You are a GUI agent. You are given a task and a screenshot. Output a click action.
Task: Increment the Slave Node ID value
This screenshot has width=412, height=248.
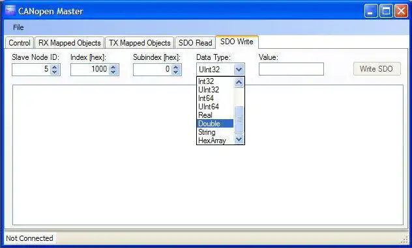[54, 67]
